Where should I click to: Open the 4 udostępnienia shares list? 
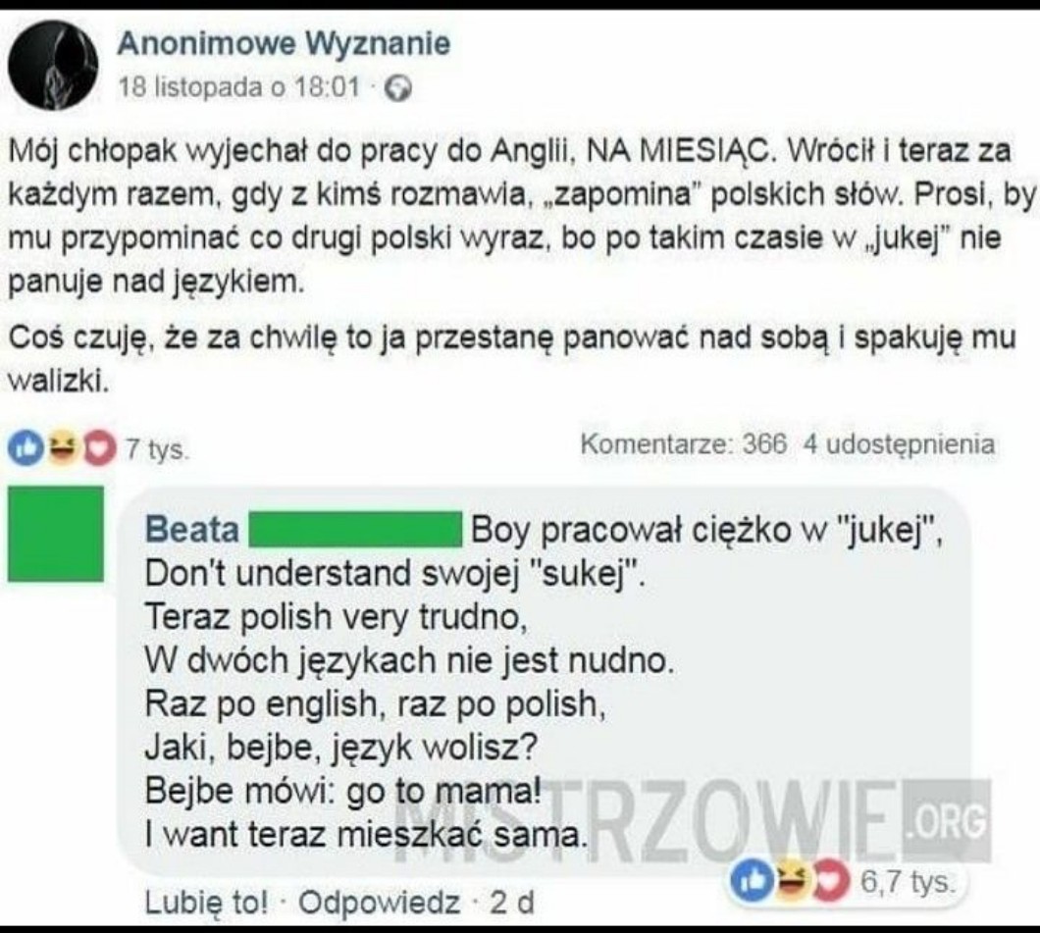[900, 444]
